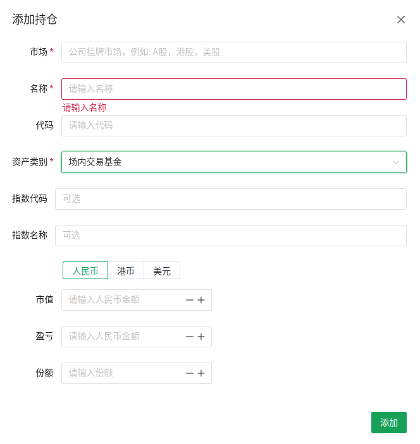Open the 资产类别 dropdown
420x444 pixels.
pos(228,162)
